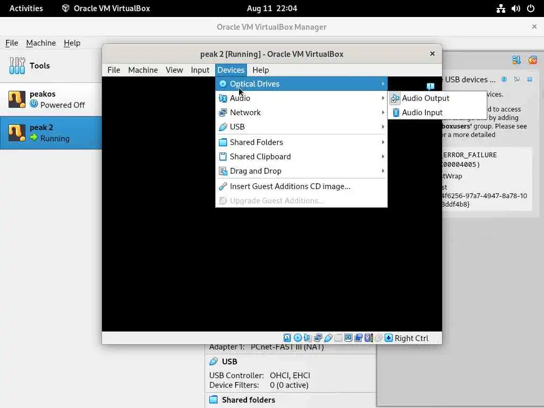Toggle Audio Output in submenu

(x=437, y=98)
